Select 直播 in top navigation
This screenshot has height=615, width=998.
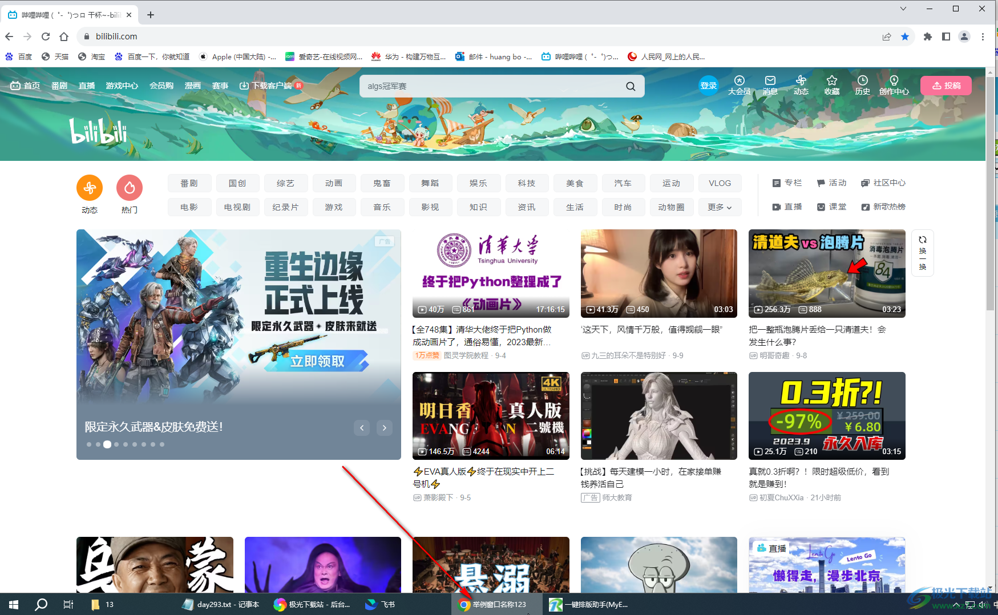[87, 86]
